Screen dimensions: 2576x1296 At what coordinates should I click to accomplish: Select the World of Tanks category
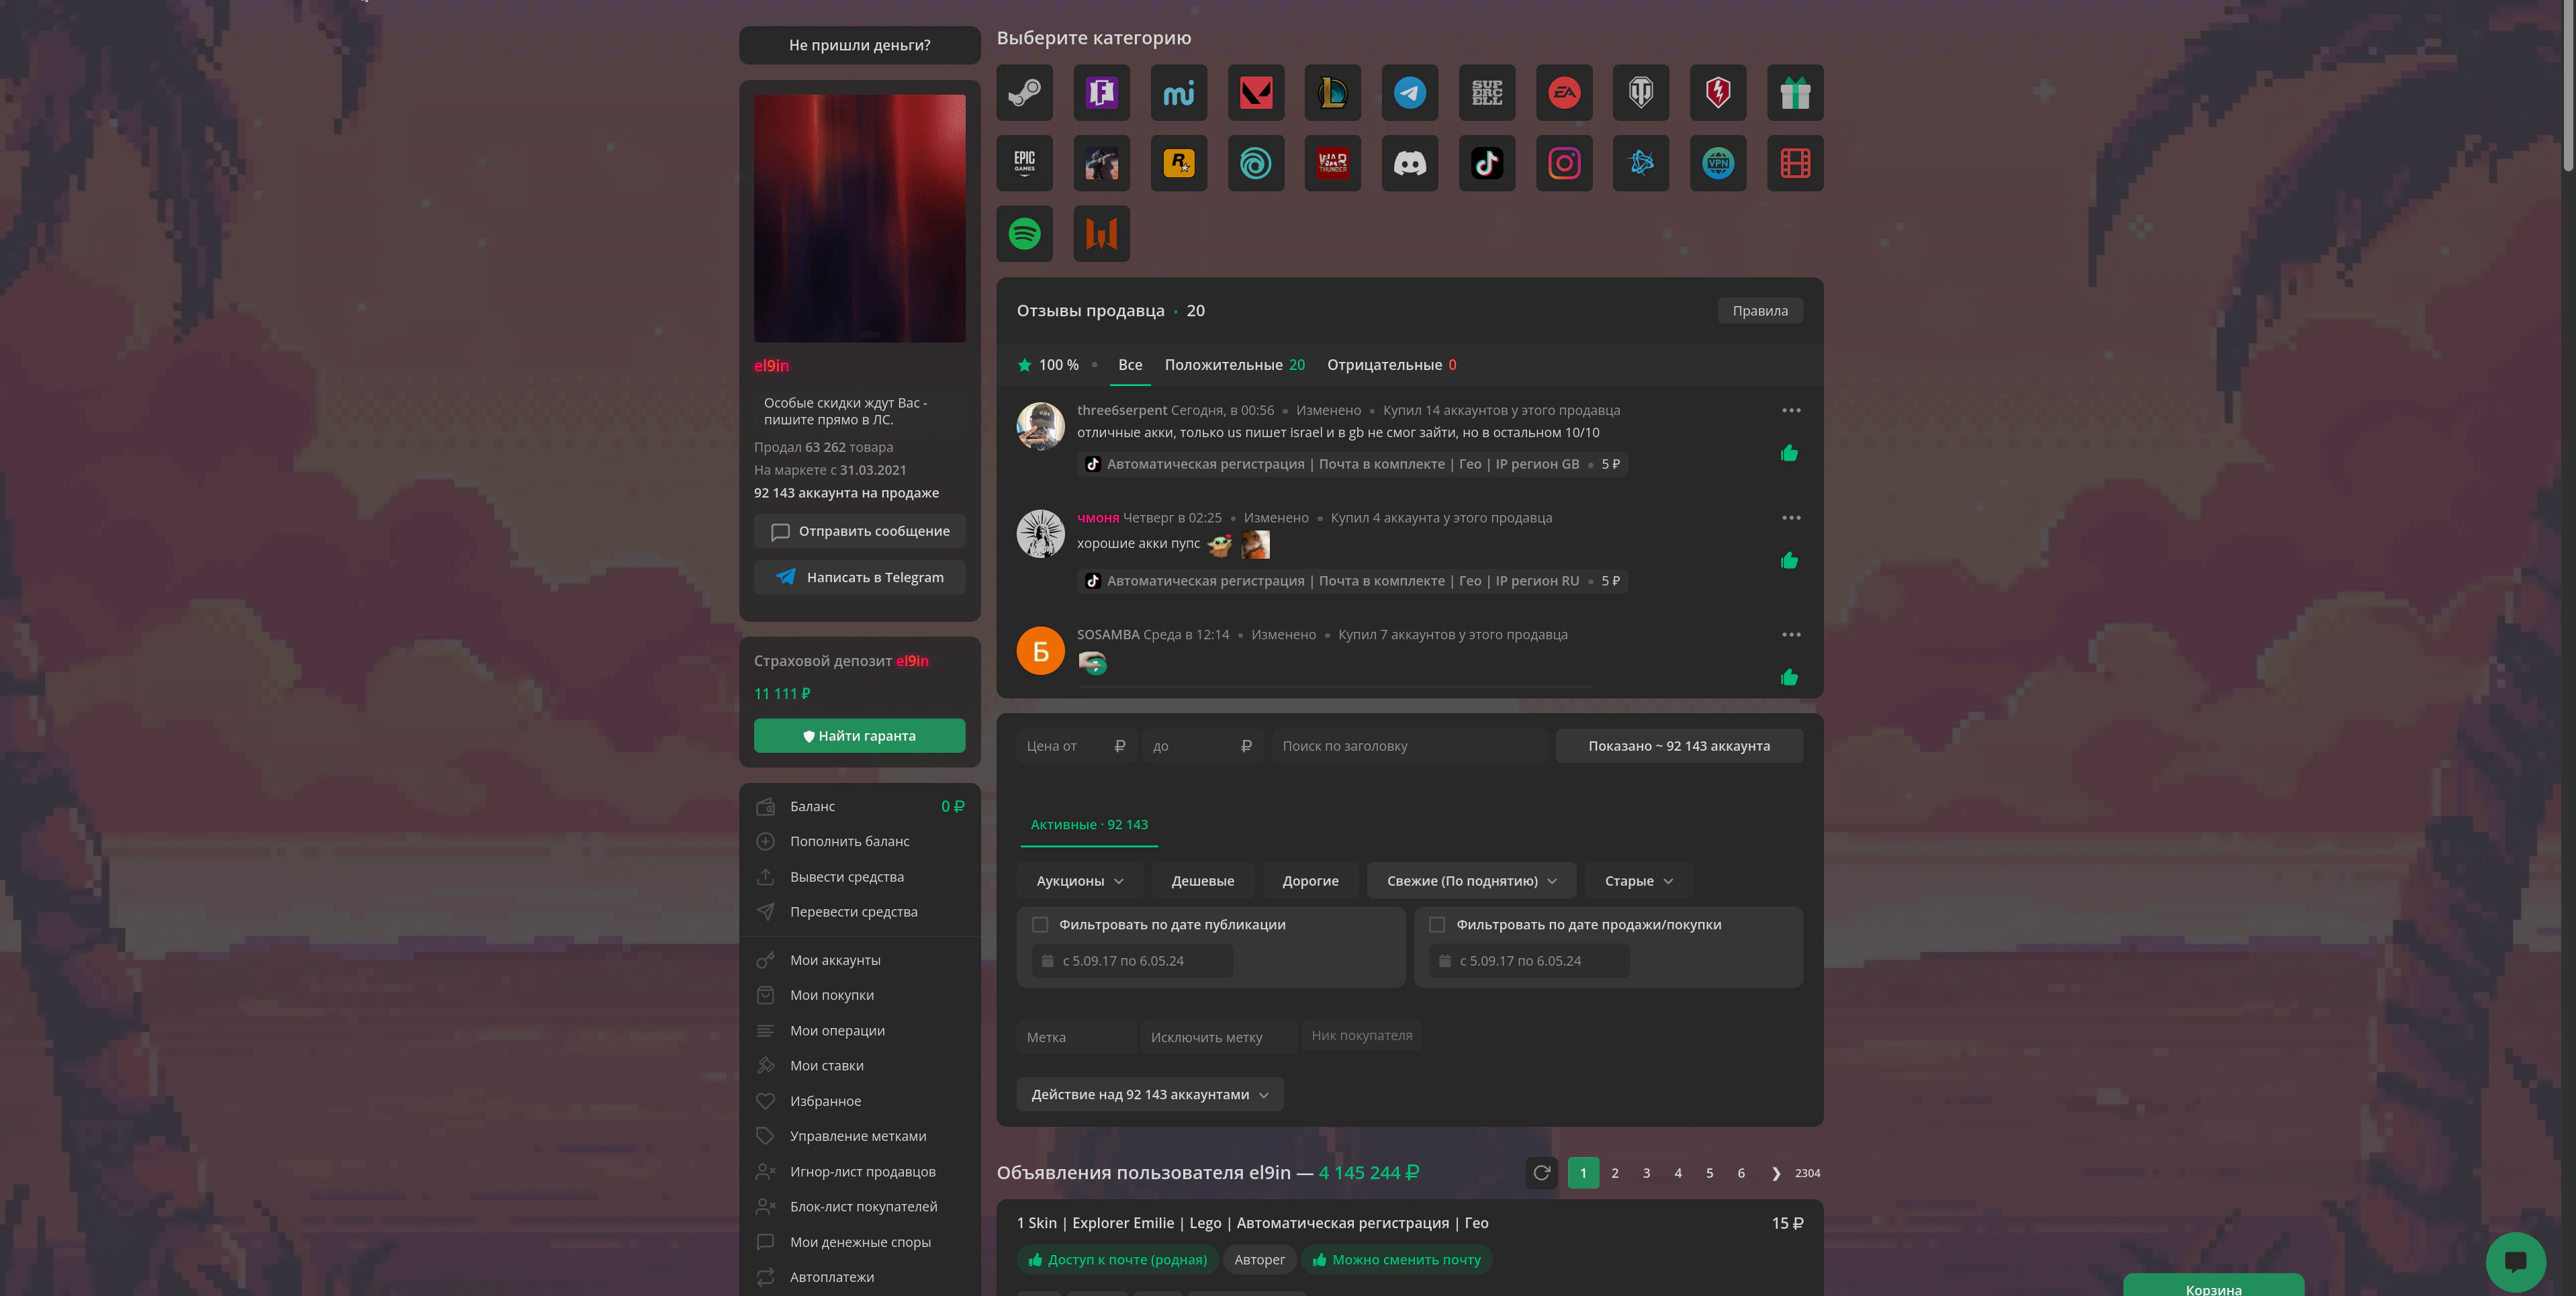(x=1640, y=93)
